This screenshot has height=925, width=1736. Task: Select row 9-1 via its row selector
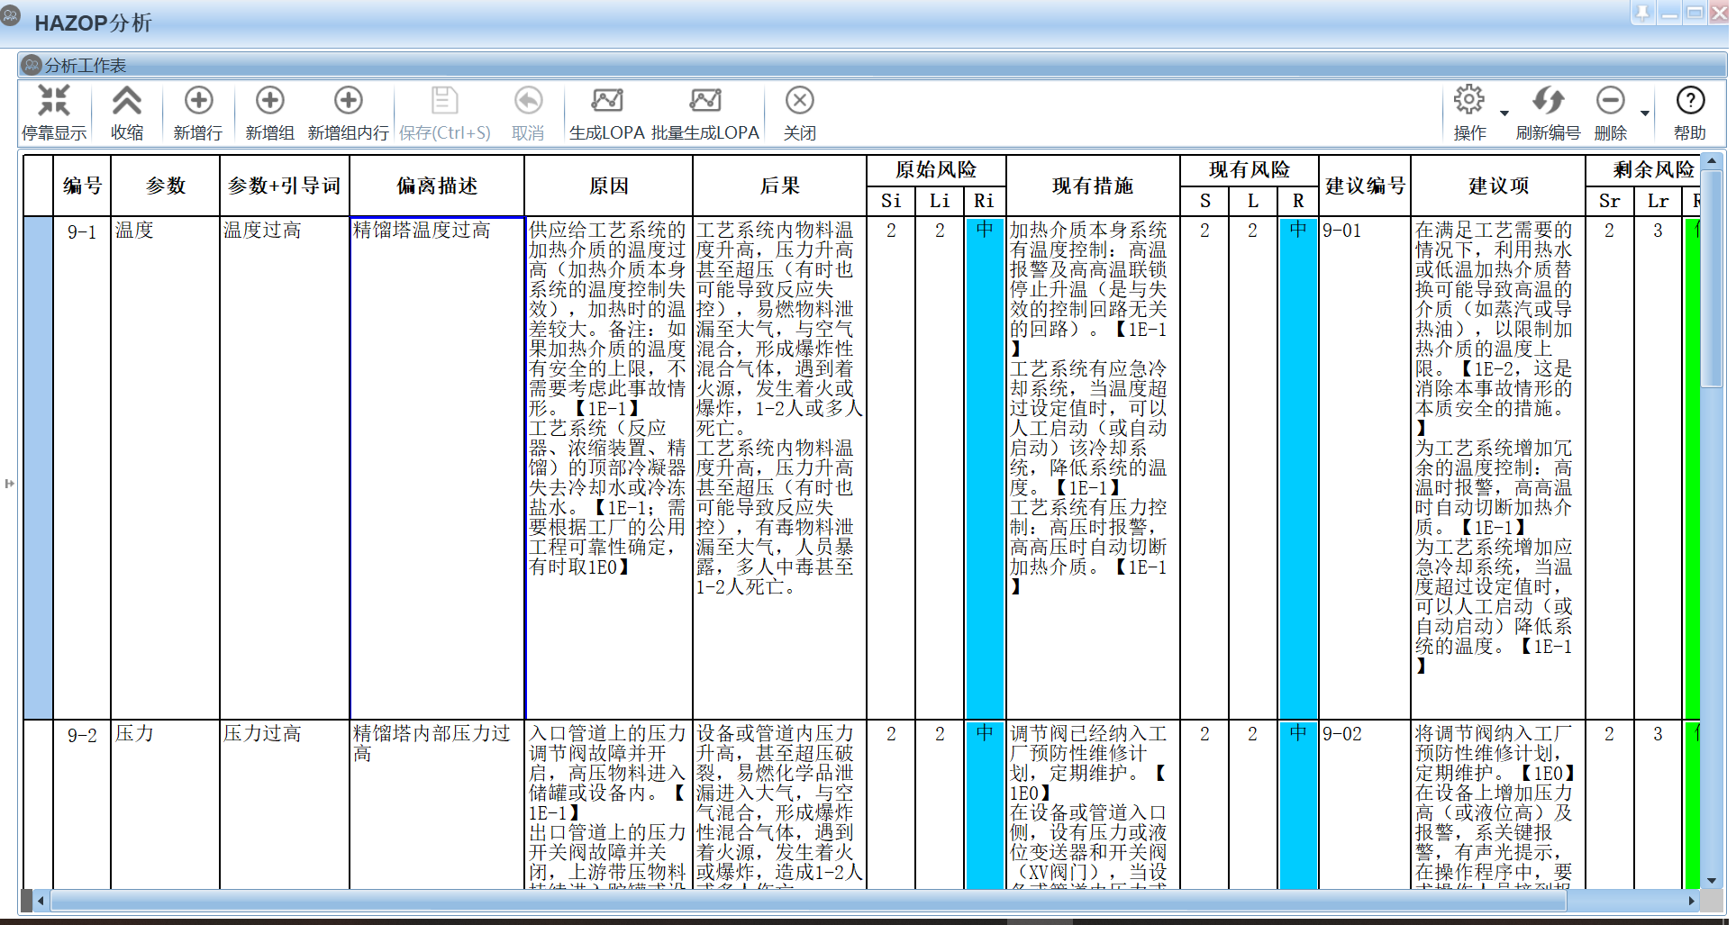38,467
